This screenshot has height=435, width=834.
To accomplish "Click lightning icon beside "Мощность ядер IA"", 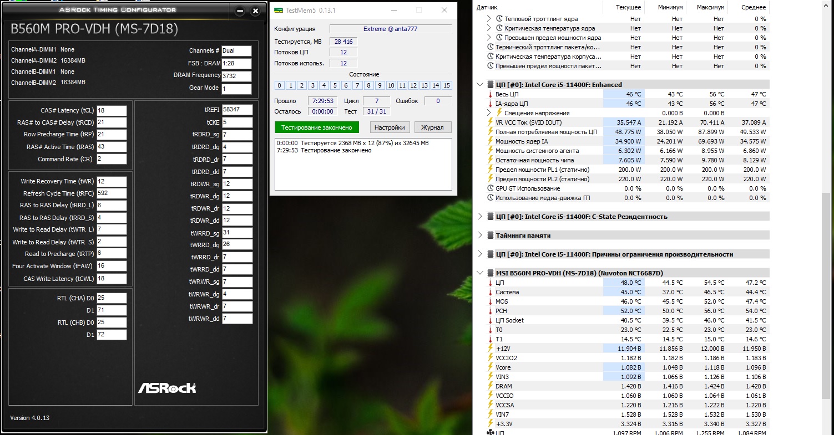I will pos(490,141).
